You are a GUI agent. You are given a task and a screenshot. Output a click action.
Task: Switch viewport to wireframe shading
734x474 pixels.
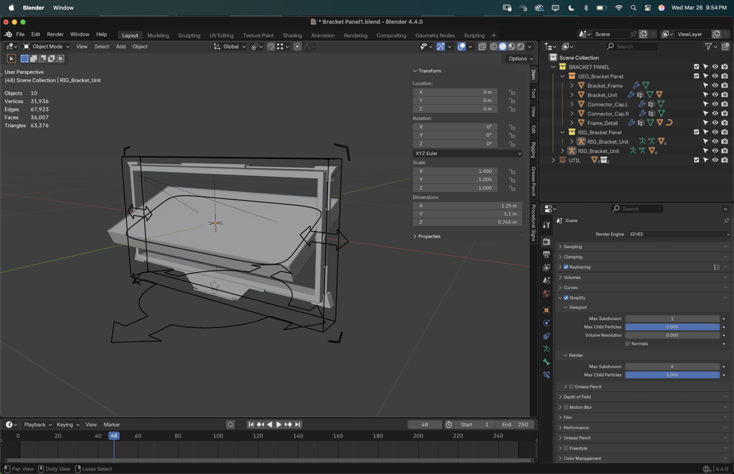(x=494, y=46)
